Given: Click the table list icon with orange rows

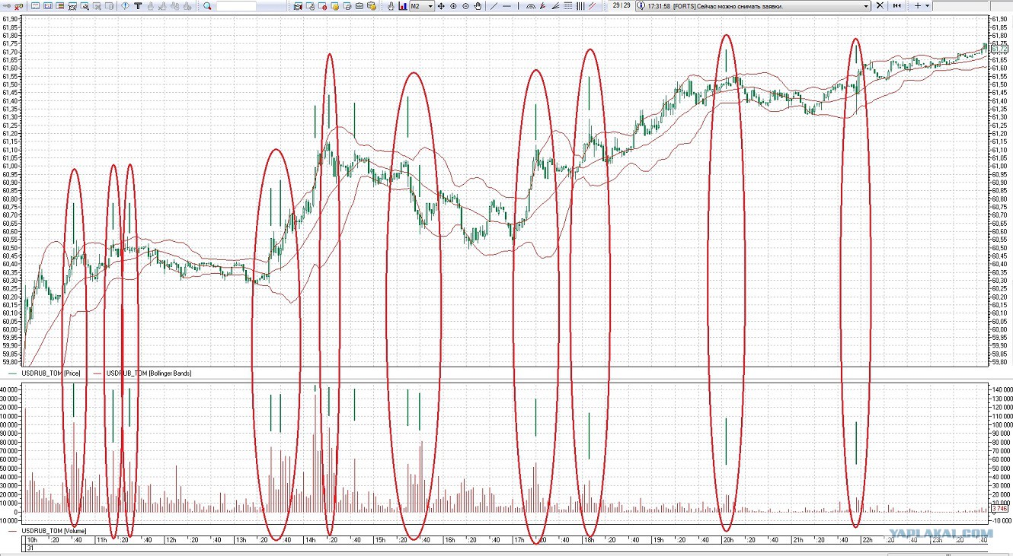Looking at the screenshot, I should tap(60, 6).
